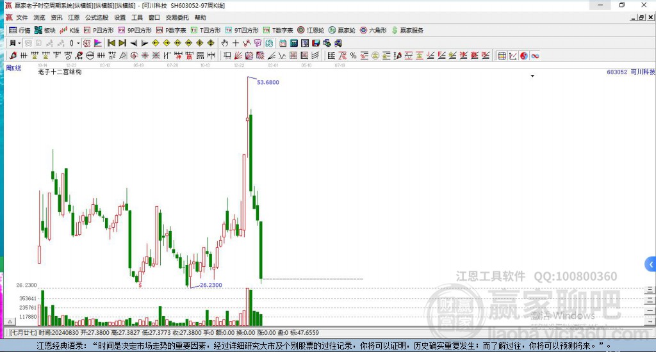This screenshot has width=656, height=352.
Task: Open the 板块 sector view
Action: coord(45,30)
